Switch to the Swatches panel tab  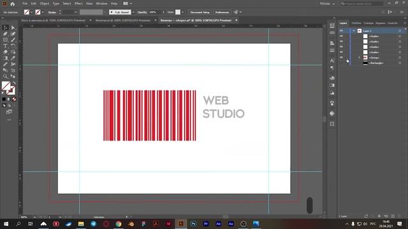click(393, 23)
